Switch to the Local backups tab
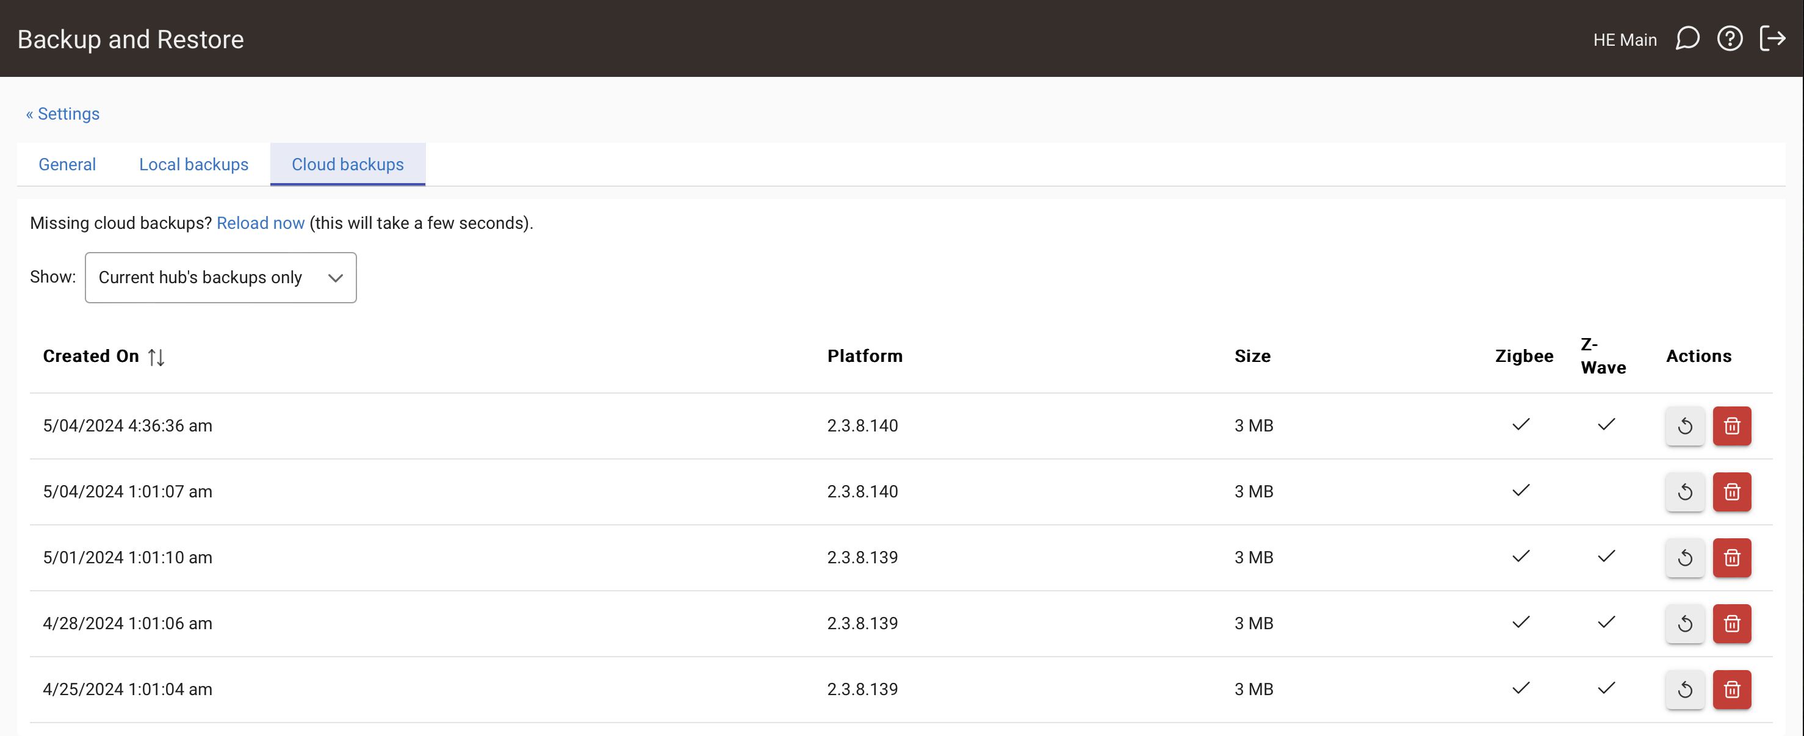 (x=194, y=165)
